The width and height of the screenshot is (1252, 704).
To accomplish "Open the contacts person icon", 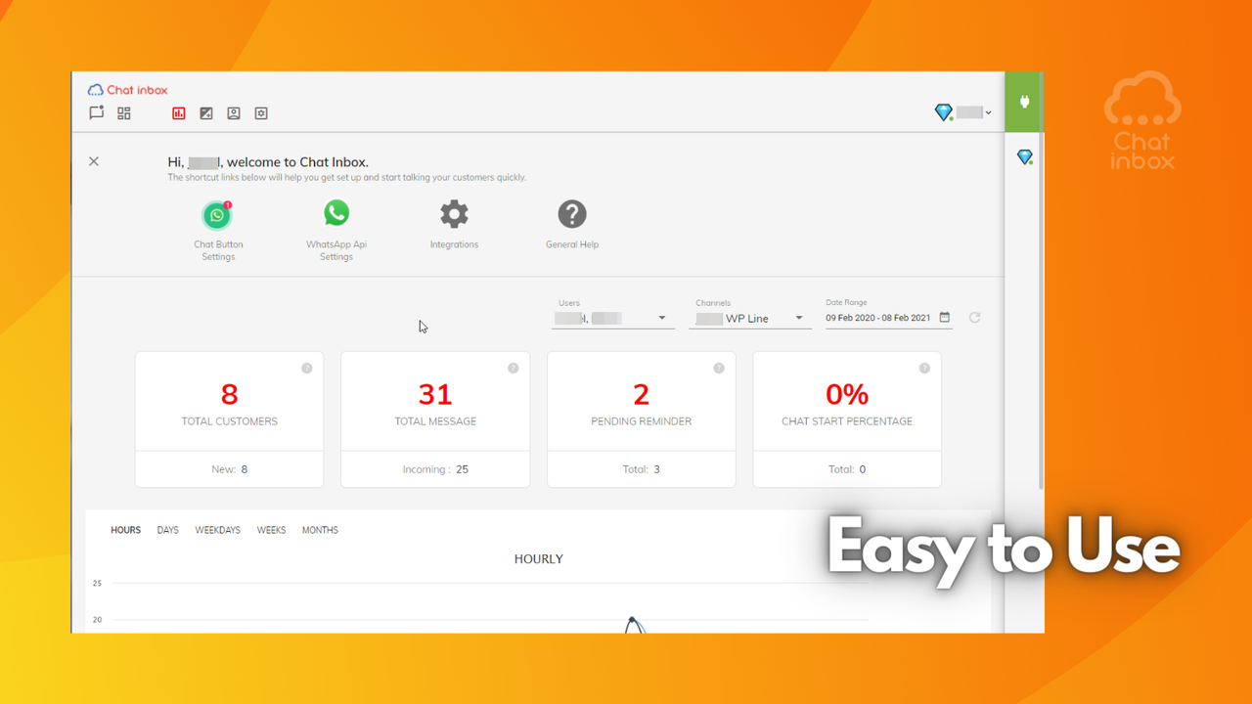I will [x=234, y=113].
